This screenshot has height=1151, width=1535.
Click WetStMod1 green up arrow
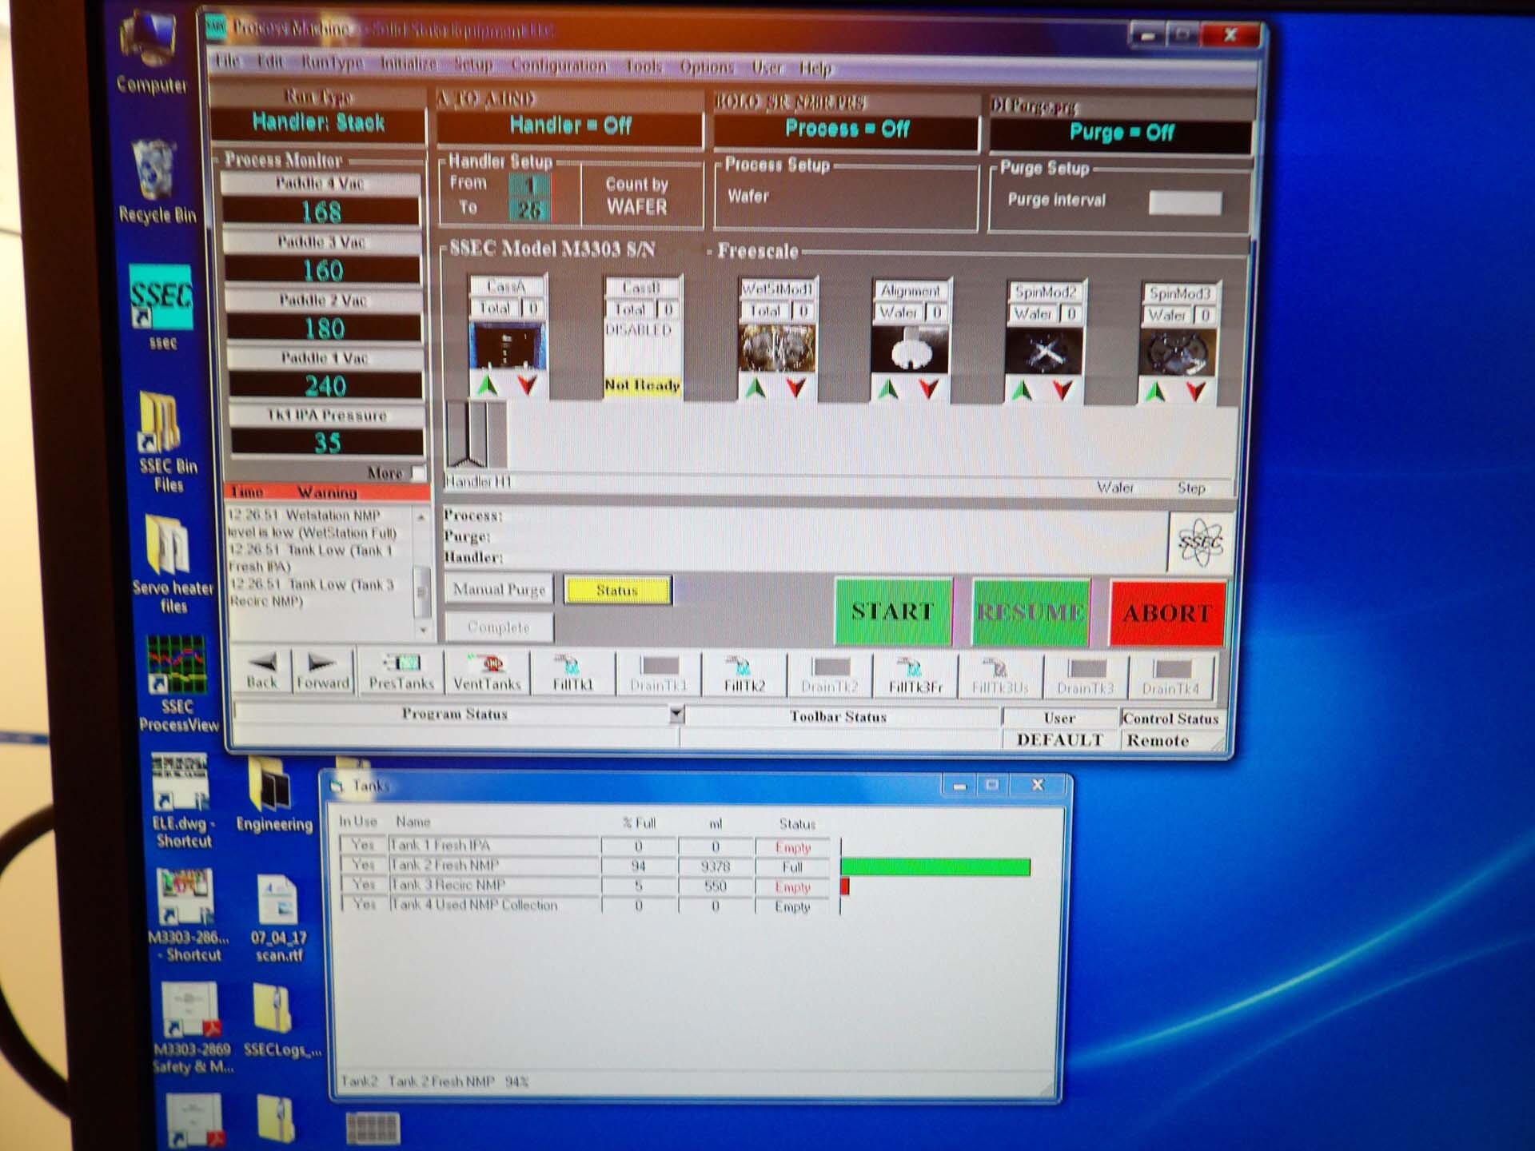click(x=756, y=388)
